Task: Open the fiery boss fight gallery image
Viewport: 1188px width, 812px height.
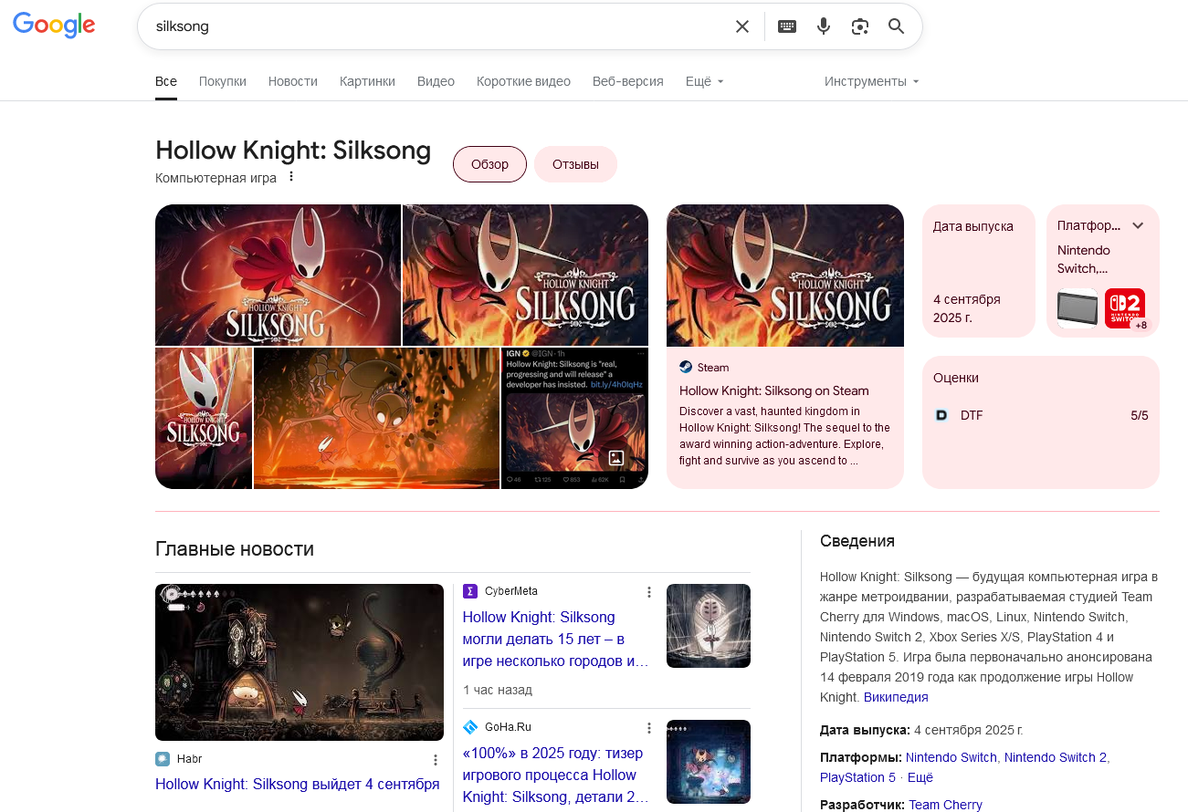Action: pyautogui.click(x=376, y=418)
